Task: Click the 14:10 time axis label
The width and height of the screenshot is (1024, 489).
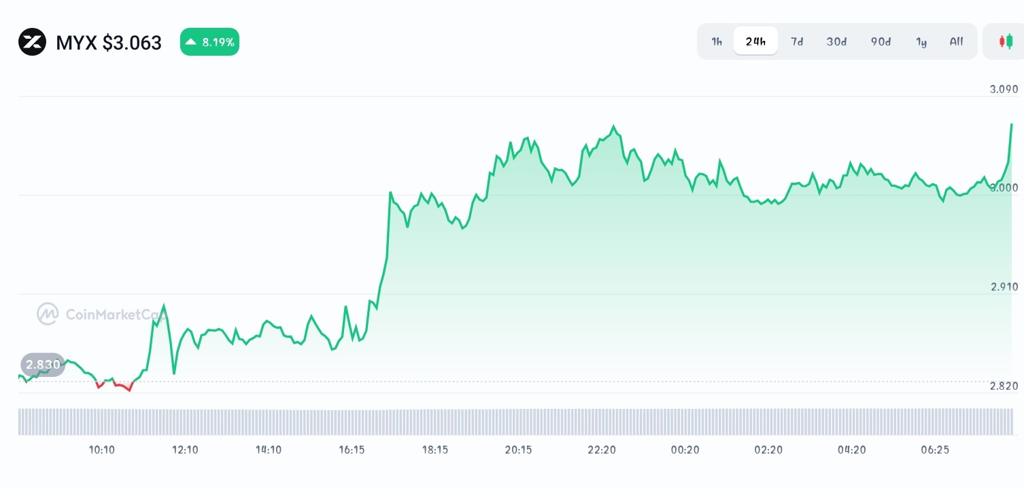Action: pyautogui.click(x=269, y=450)
